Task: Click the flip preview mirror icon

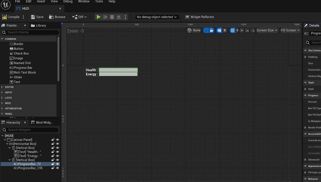Action: pos(252,30)
